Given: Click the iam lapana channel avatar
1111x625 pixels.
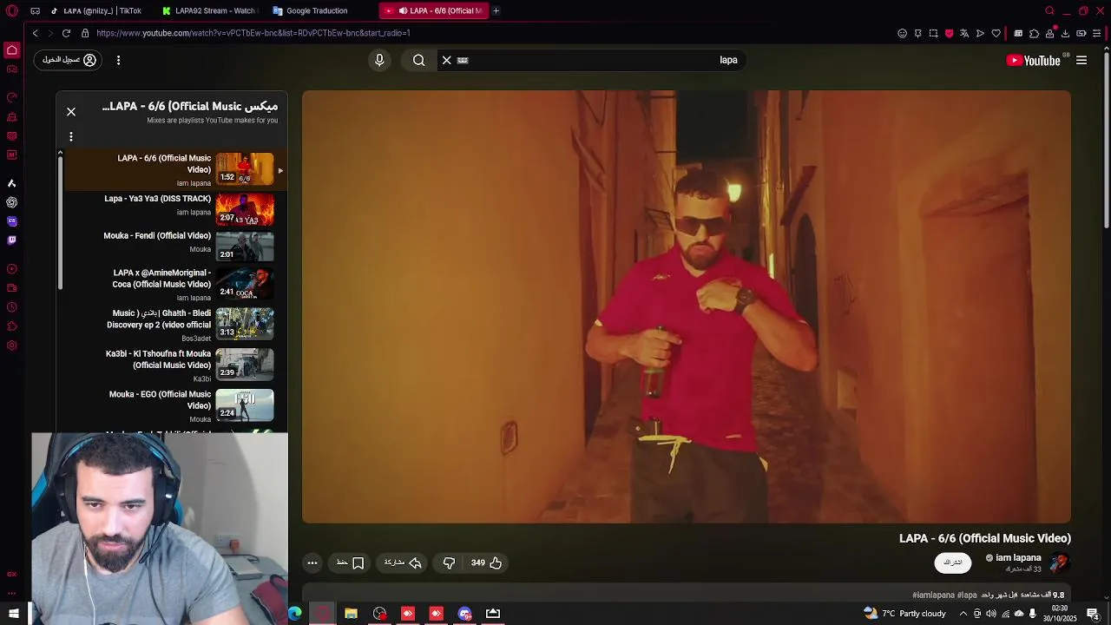Looking at the screenshot, I should click(x=1059, y=562).
